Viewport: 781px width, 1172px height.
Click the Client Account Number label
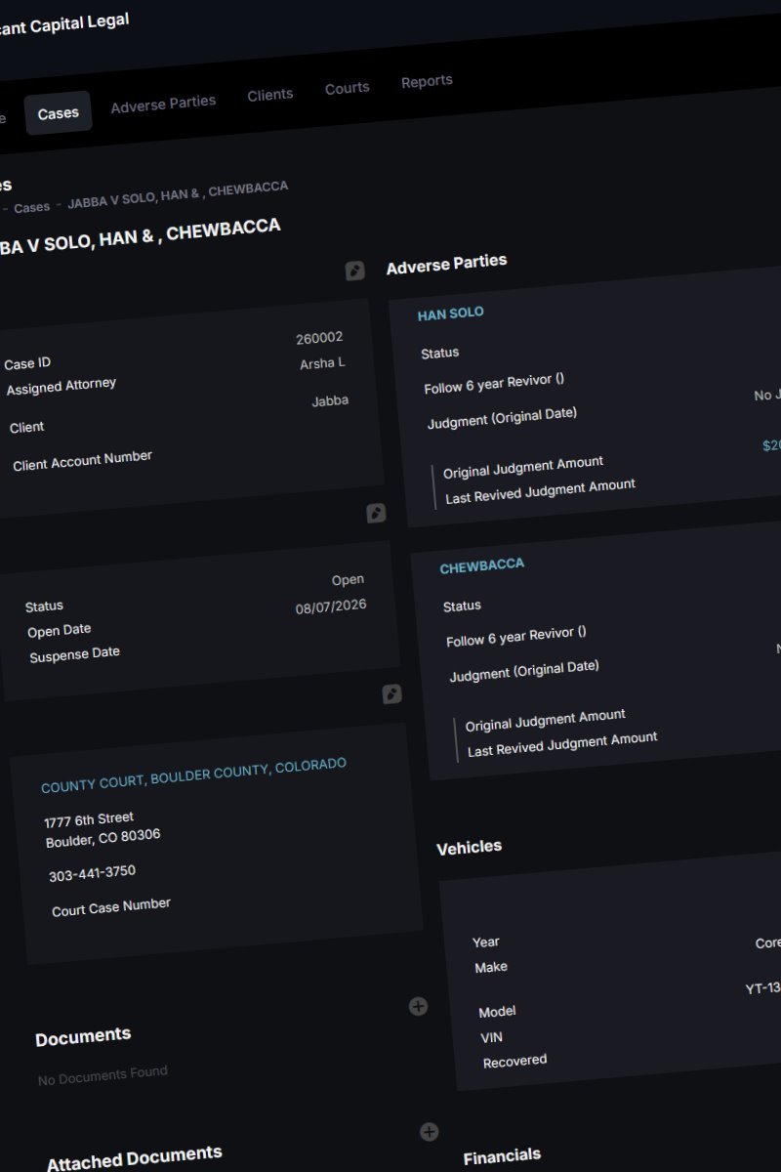pos(82,460)
